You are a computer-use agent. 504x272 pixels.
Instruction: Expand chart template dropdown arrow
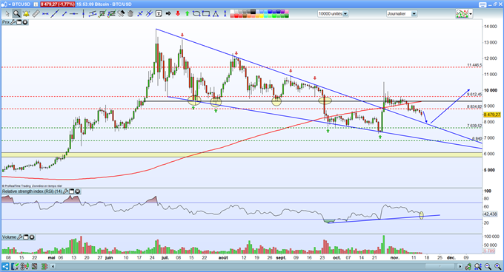click(471, 14)
